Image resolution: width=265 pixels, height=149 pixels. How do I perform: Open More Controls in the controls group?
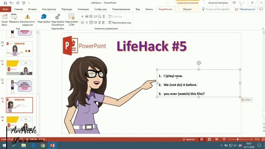tap(104, 22)
